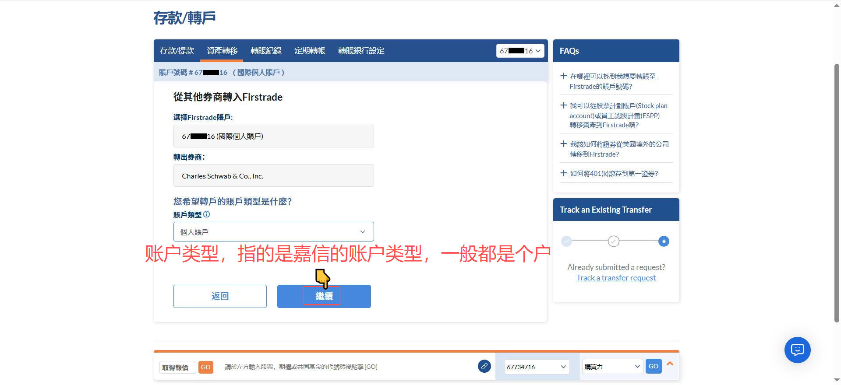Open the live chat support icon

(x=797, y=350)
